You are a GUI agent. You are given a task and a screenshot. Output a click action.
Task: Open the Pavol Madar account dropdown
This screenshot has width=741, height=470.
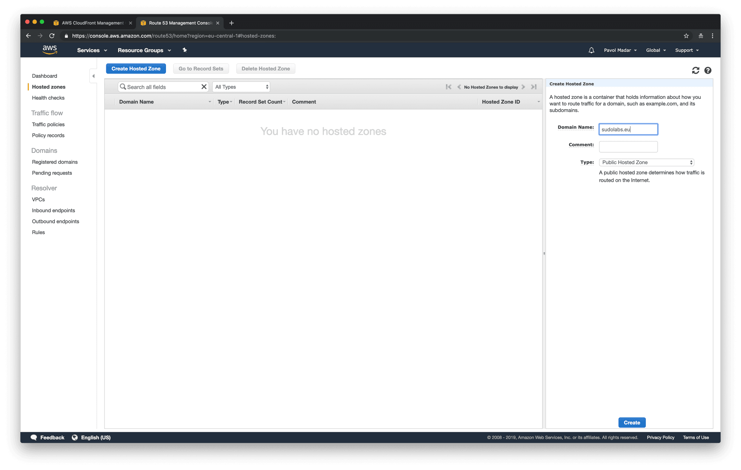(620, 50)
